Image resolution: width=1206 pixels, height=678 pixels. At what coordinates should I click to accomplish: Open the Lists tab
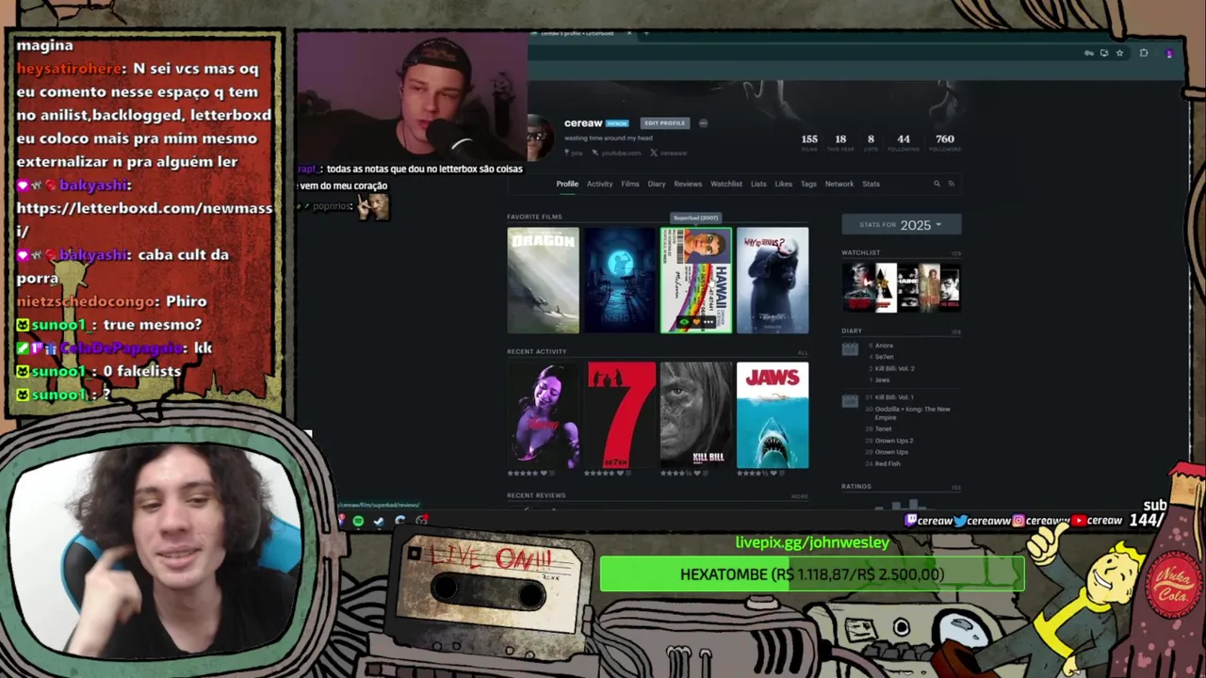[x=758, y=184]
